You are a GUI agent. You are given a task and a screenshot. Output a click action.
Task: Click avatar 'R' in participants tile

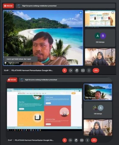point(103,36)
